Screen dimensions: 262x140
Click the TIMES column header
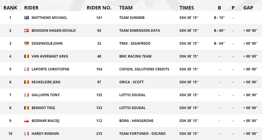point(187,8)
